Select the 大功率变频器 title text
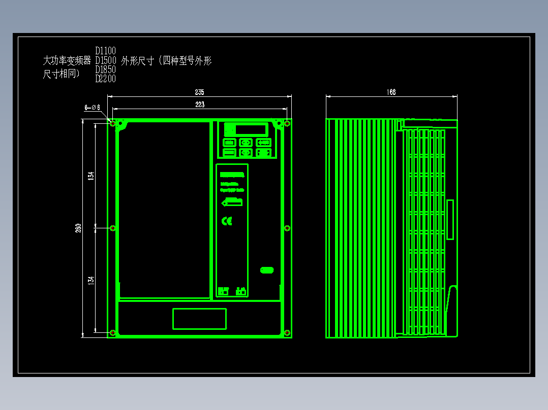Image resolution: width=548 pixels, height=410 pixels. click(x=67, y=61)
